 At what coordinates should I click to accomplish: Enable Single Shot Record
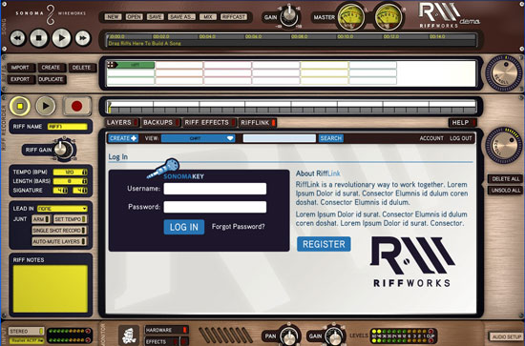(59, 231)
